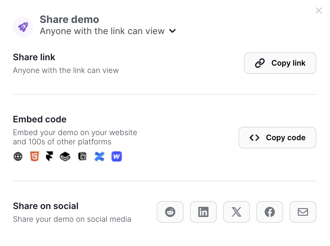Image resolution: width=330 pixels, height=246 pixels.
Task: Click the Share demo title text
Action: point(69,19)
